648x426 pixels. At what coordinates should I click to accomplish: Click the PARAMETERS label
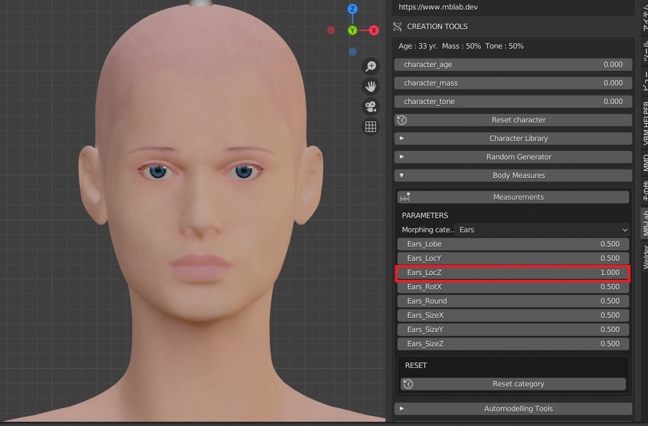pos(425,215)
